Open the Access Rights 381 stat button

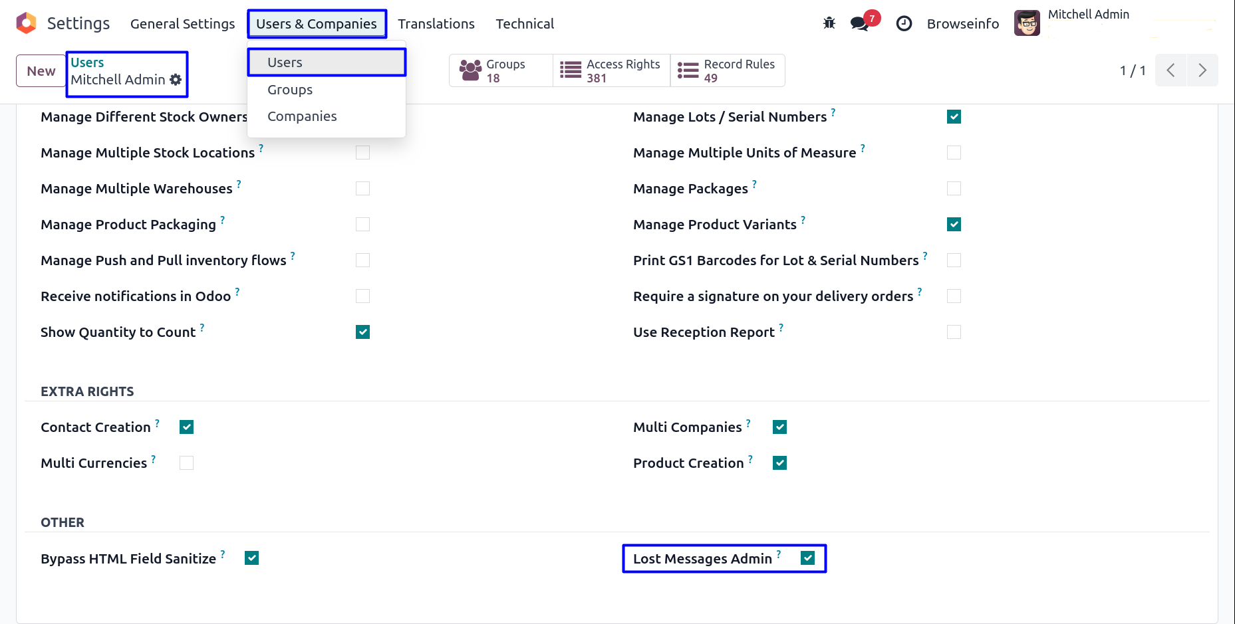611,71
